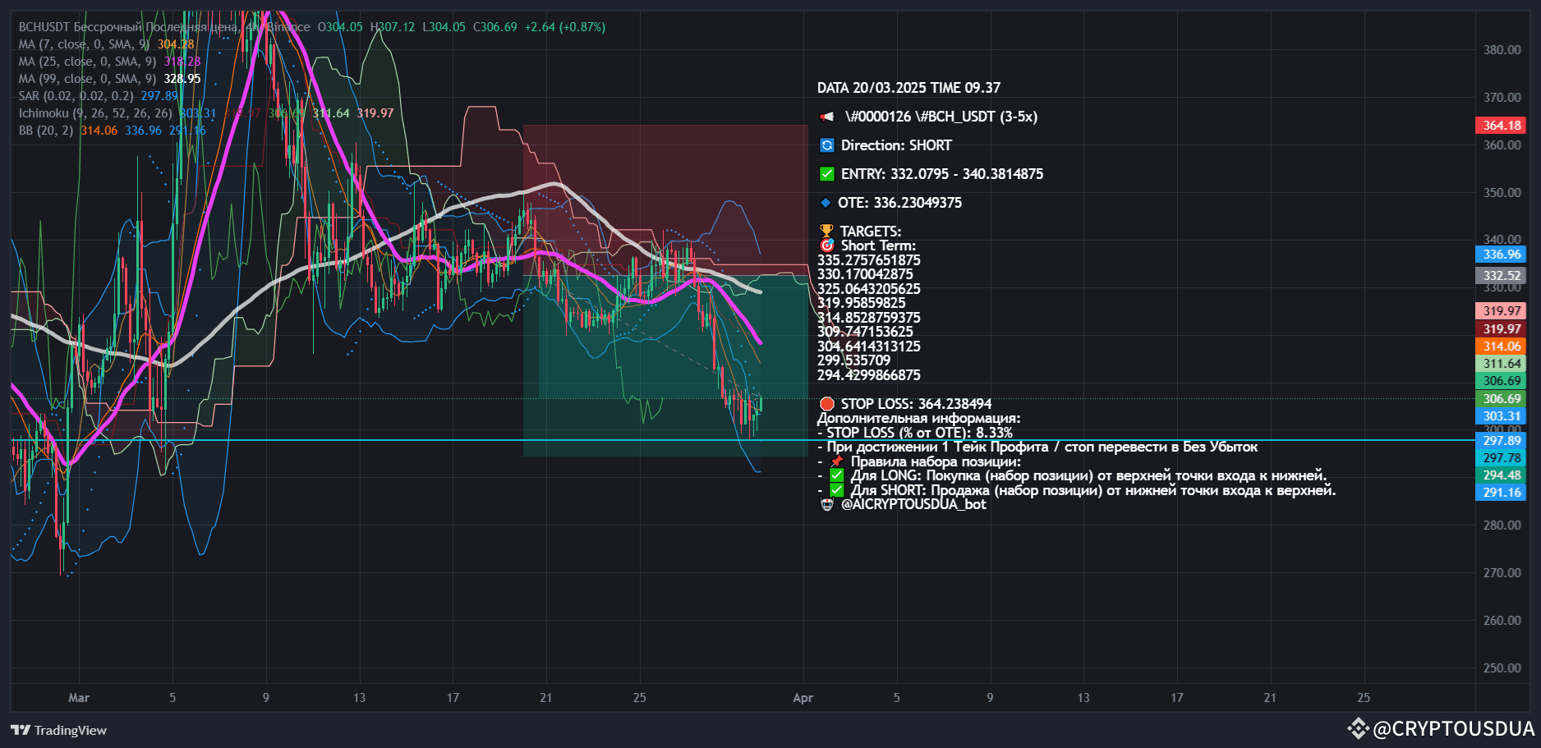
Task: Click the blue diamond icon beside OTE
Action: coord(826,202)
